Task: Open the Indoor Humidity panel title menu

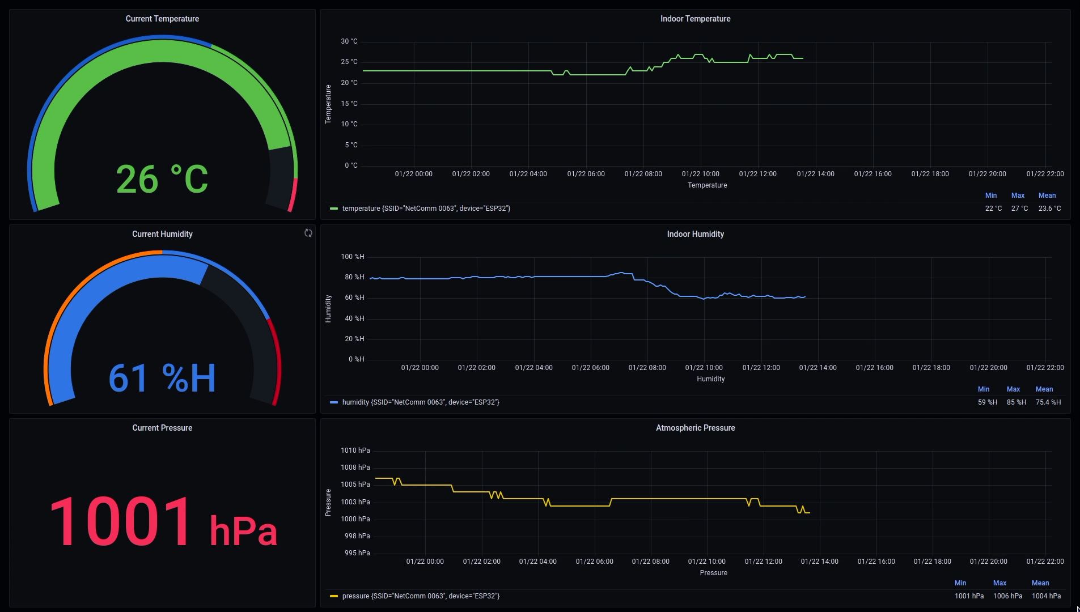Action: 696,233
